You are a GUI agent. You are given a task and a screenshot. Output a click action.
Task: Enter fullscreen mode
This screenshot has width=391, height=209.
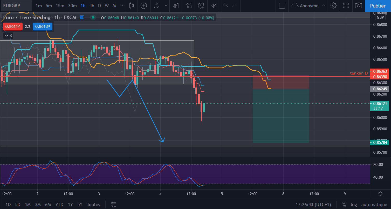point(346,6)
